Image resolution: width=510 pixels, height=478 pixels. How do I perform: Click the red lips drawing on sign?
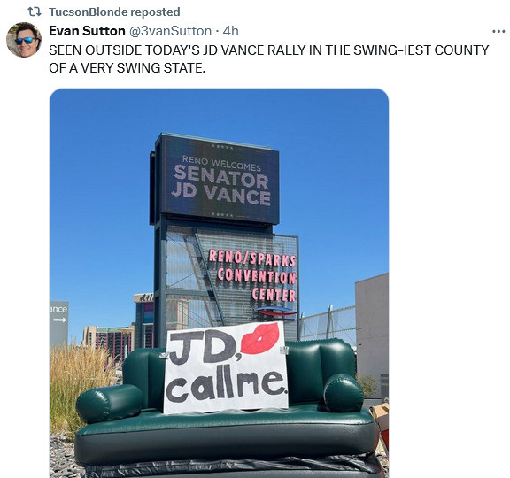(260, 339)
